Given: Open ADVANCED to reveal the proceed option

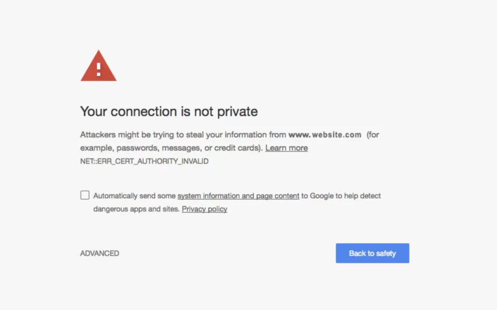Looking at the screenshot, I should click(99, 253).
